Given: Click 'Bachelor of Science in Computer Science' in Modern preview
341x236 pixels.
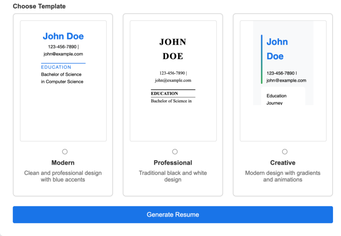Looking at the screenshot, I should pos(62,78).
